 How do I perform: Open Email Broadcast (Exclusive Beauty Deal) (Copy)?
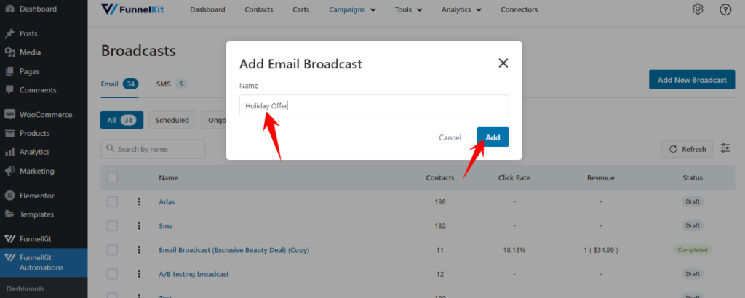[x=234, y=249]
